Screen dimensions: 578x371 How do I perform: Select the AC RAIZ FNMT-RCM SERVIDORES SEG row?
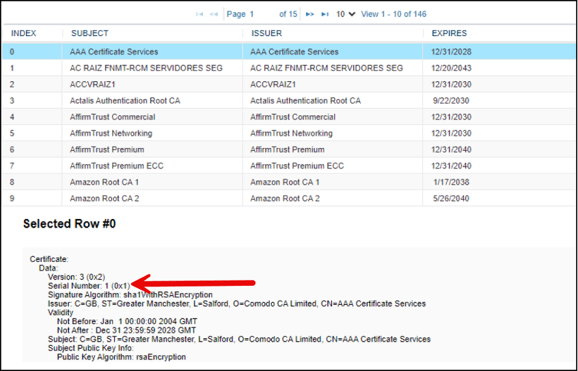coord(289,68)
